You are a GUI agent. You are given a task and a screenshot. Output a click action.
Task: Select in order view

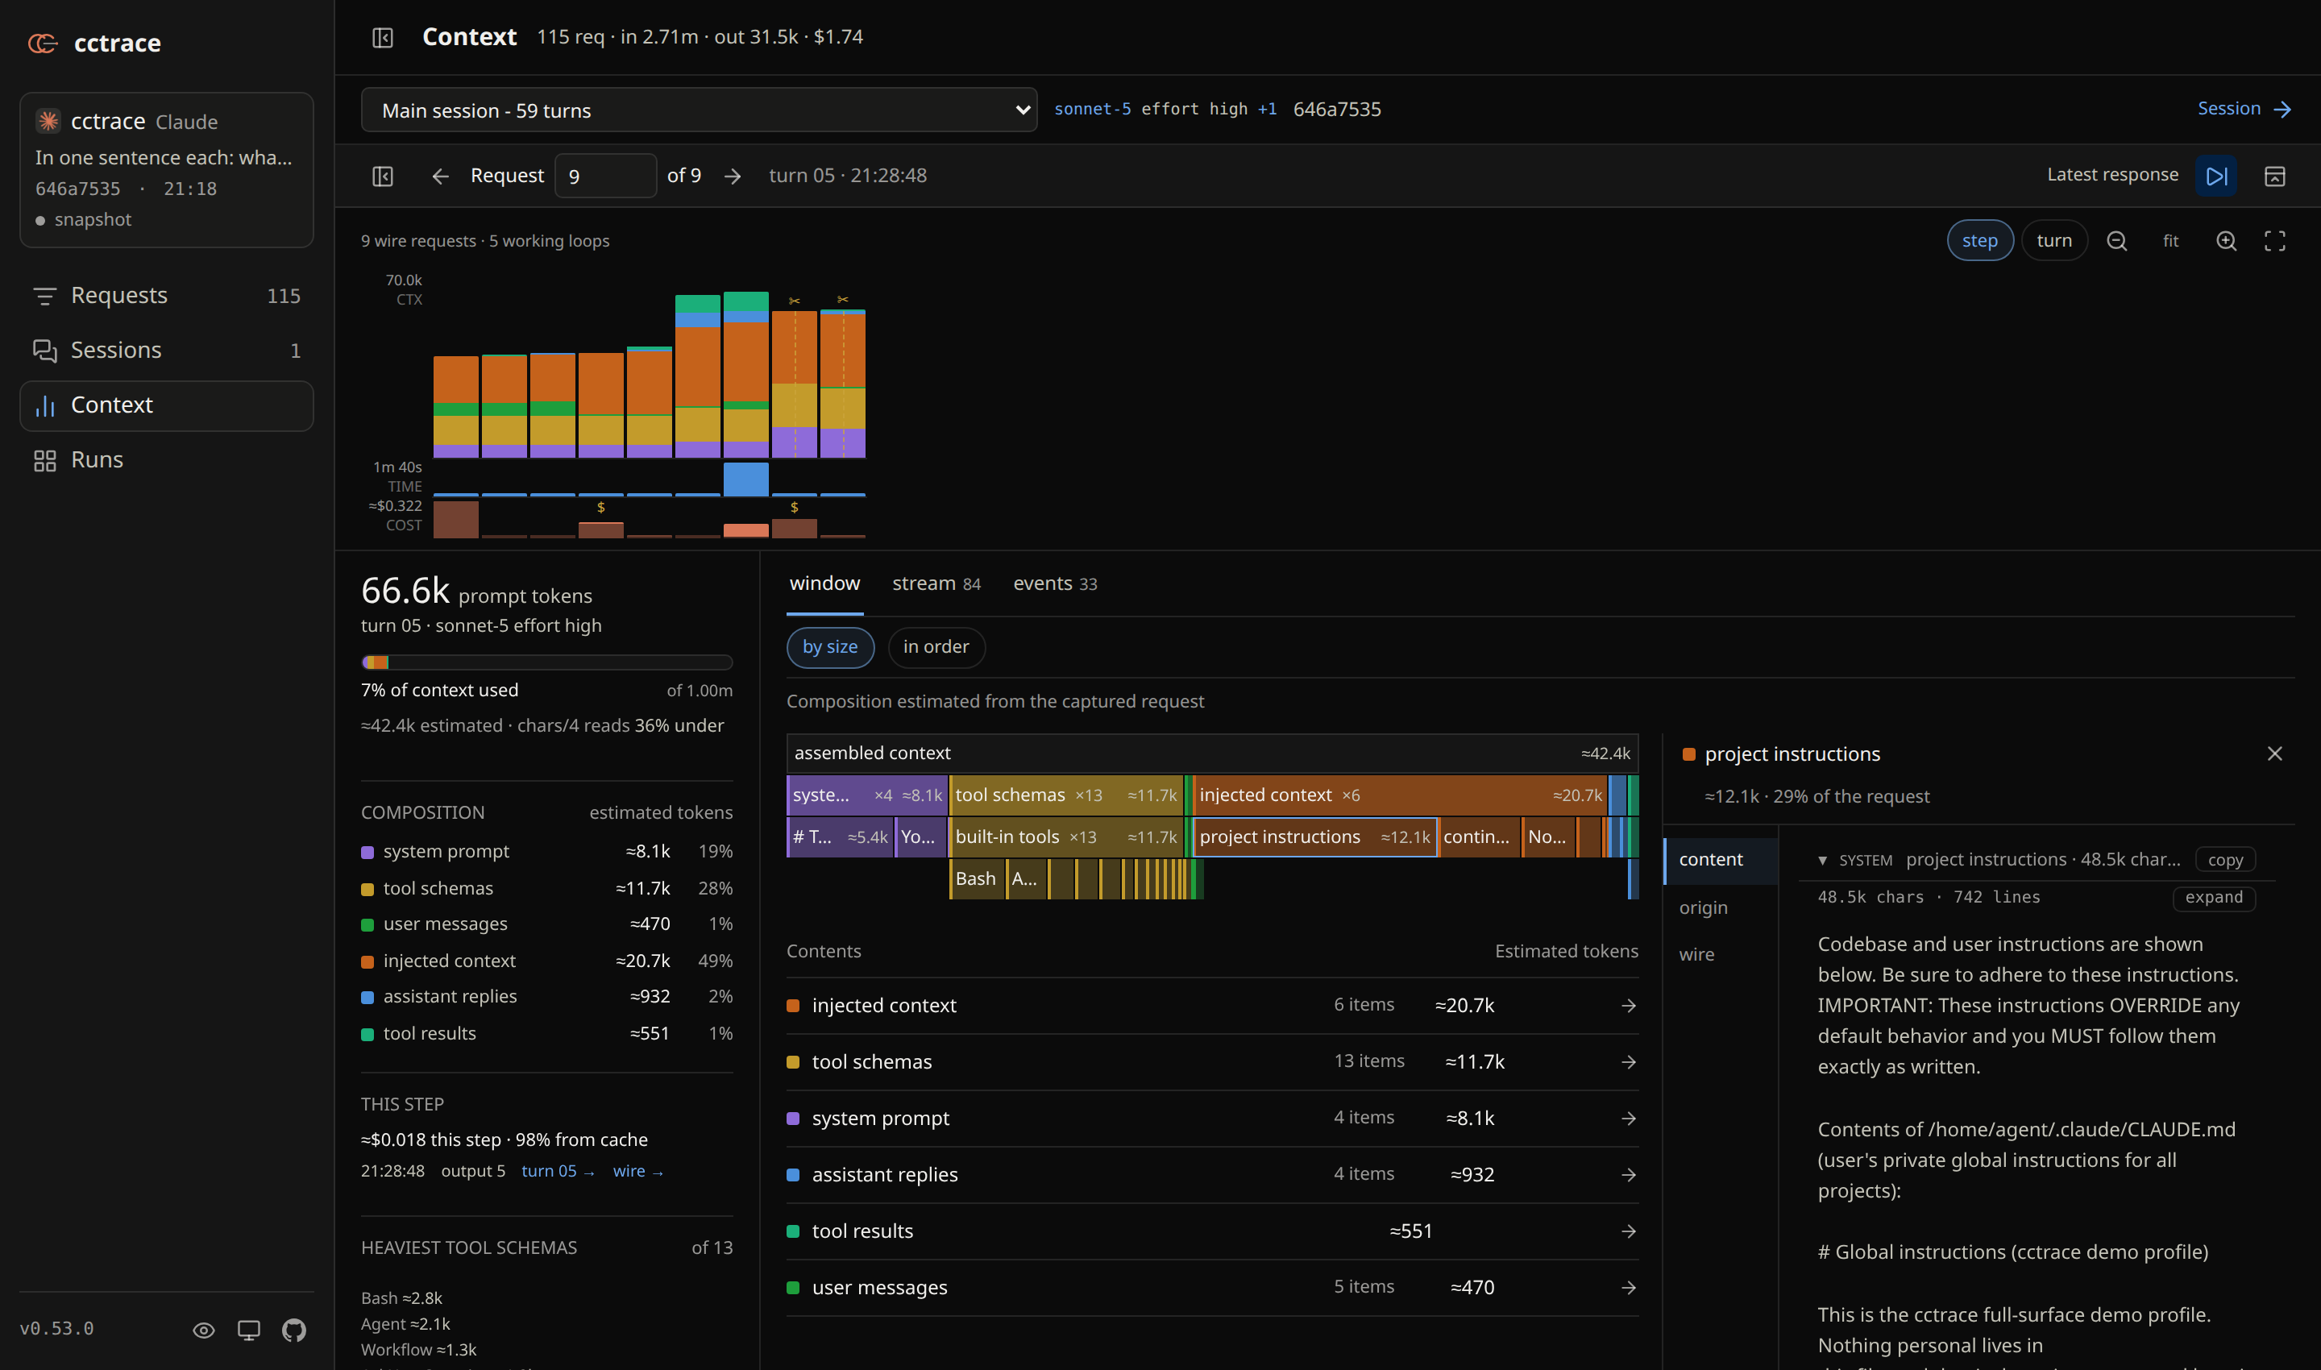coord(936,647)
